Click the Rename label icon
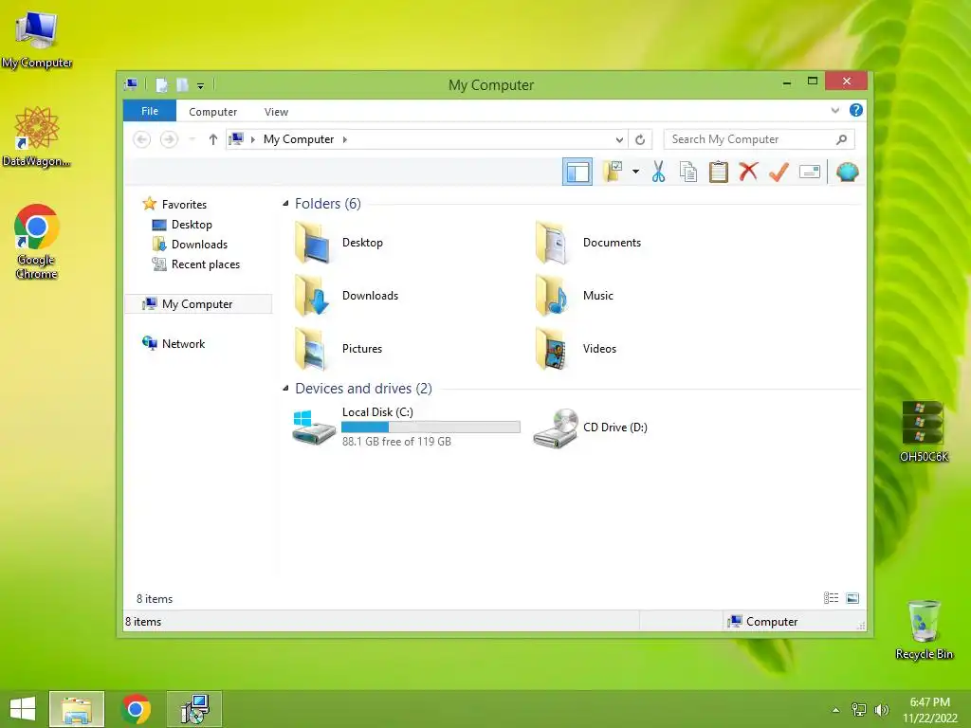The image size is (971, 728). 810,172
